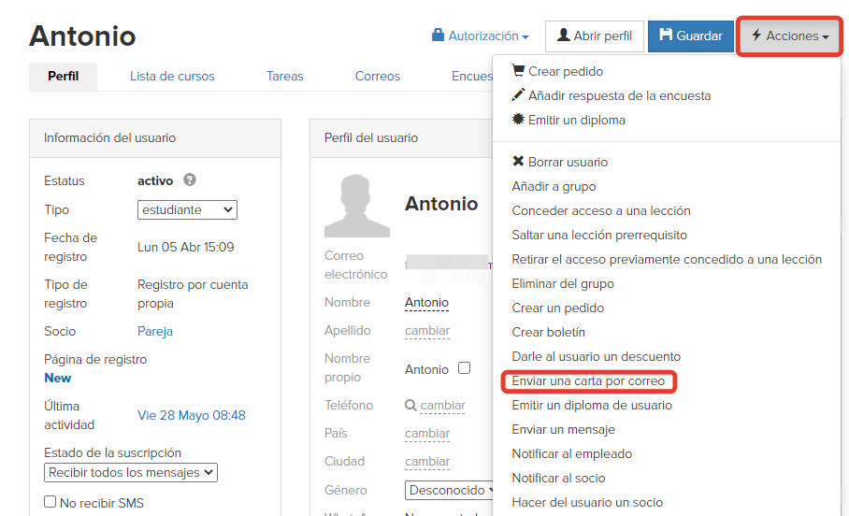Click the person icon in Abrir perfil
This screenshot has height=516, width=849.
click(563, 36)
